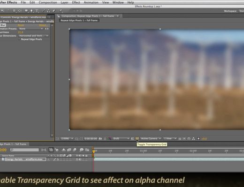Open the Effect menu

click(x=76, y=2)
